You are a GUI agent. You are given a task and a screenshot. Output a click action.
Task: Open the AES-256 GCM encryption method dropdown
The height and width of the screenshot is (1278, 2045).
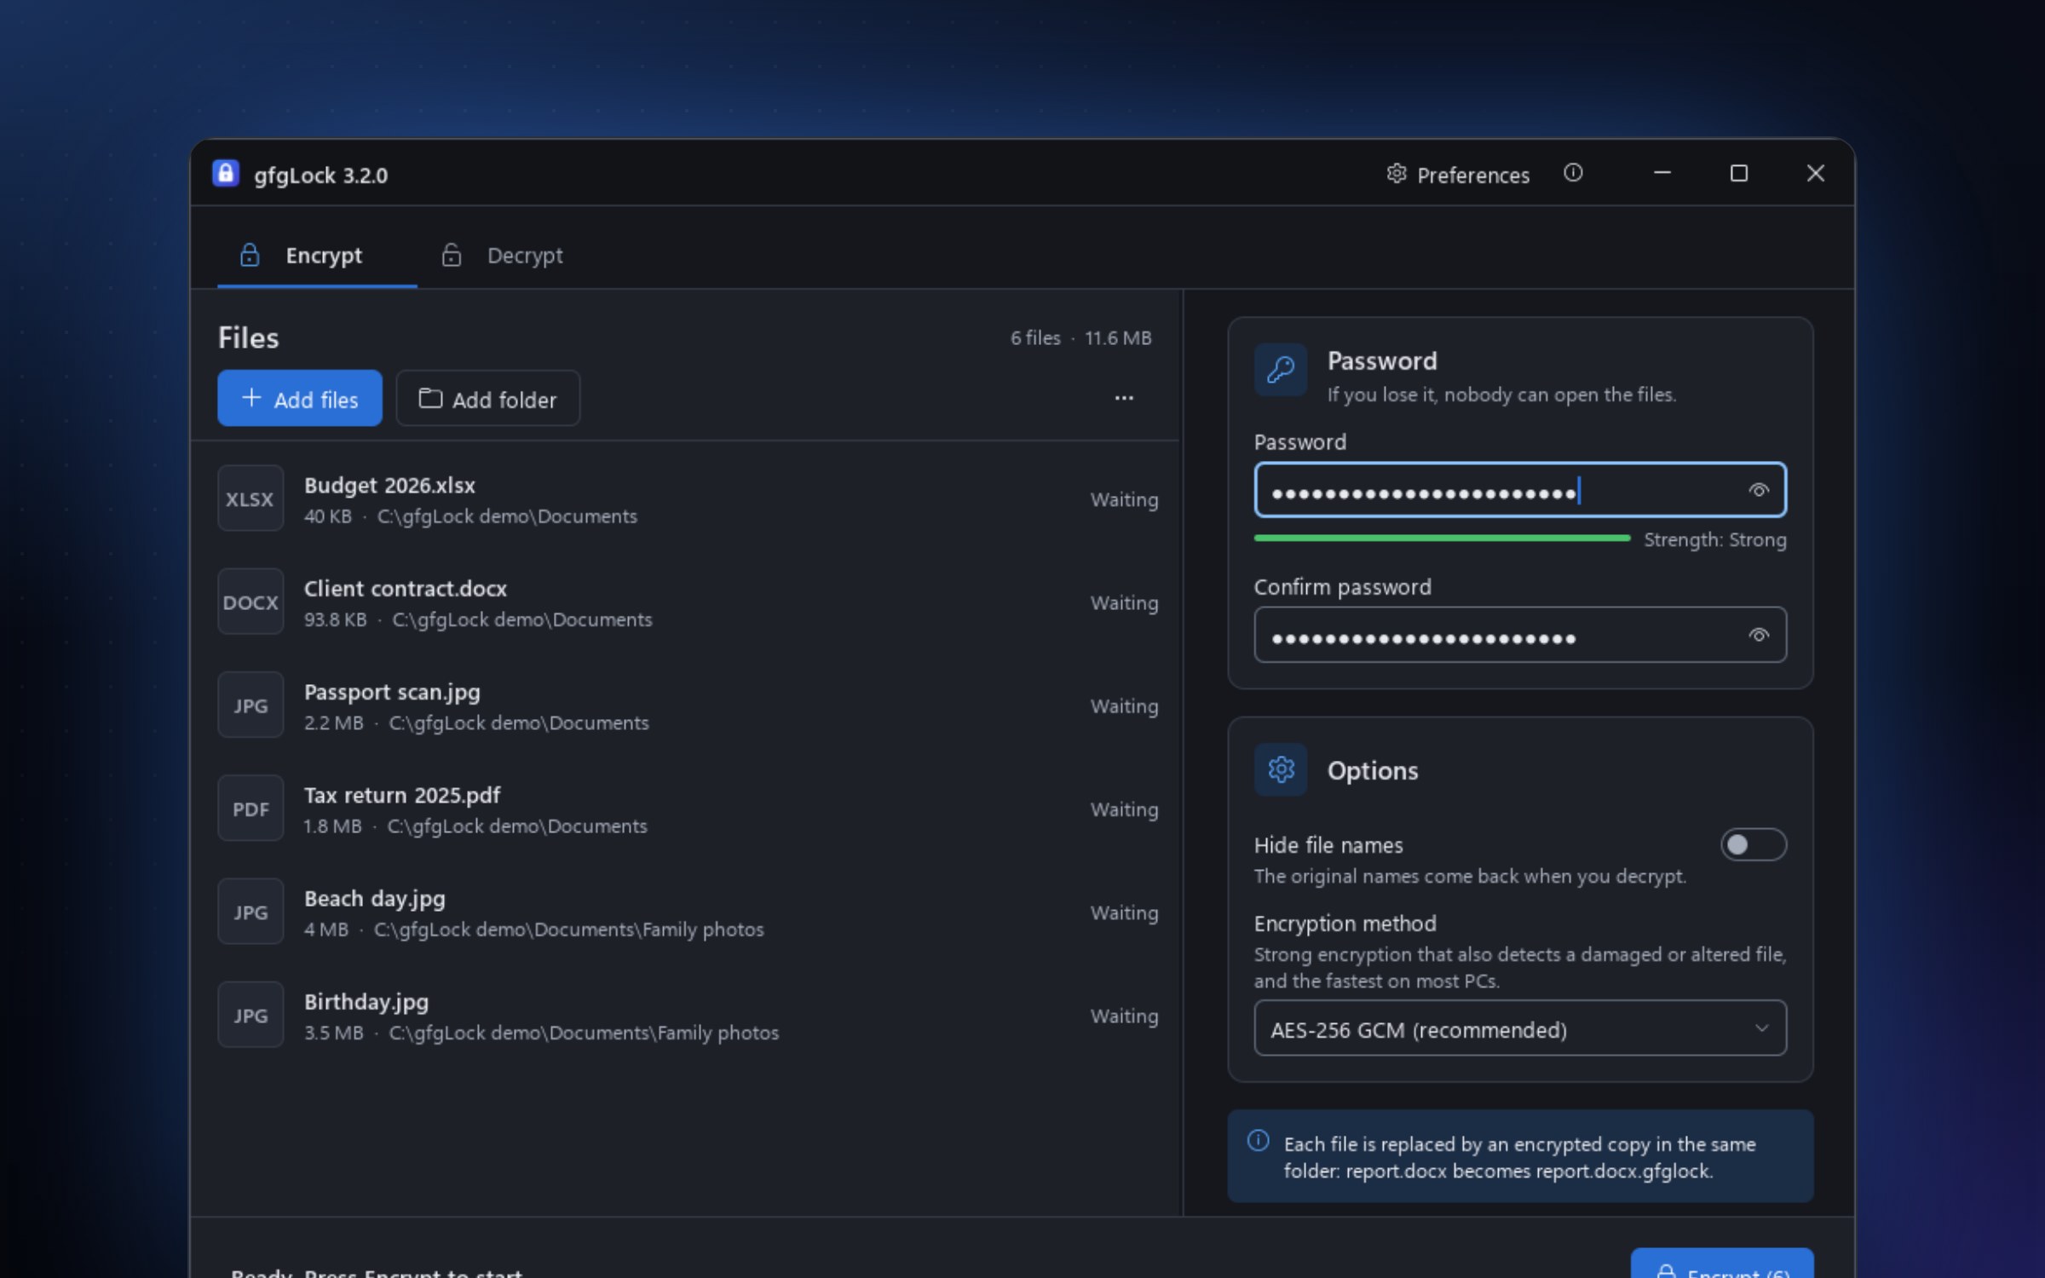click(x=1519, y=1028)
